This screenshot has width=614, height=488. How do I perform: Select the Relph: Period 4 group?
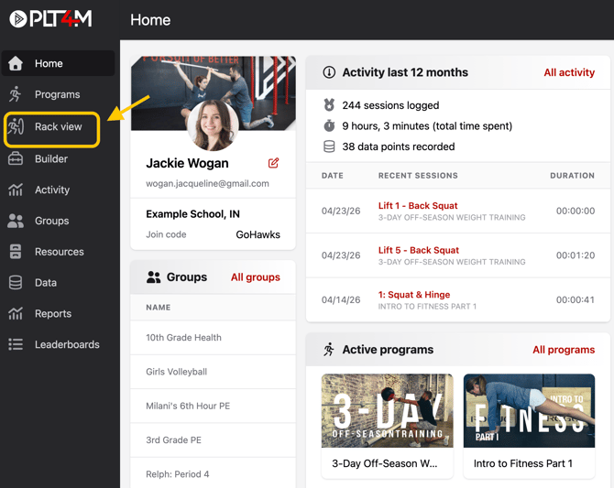point(213,473)
